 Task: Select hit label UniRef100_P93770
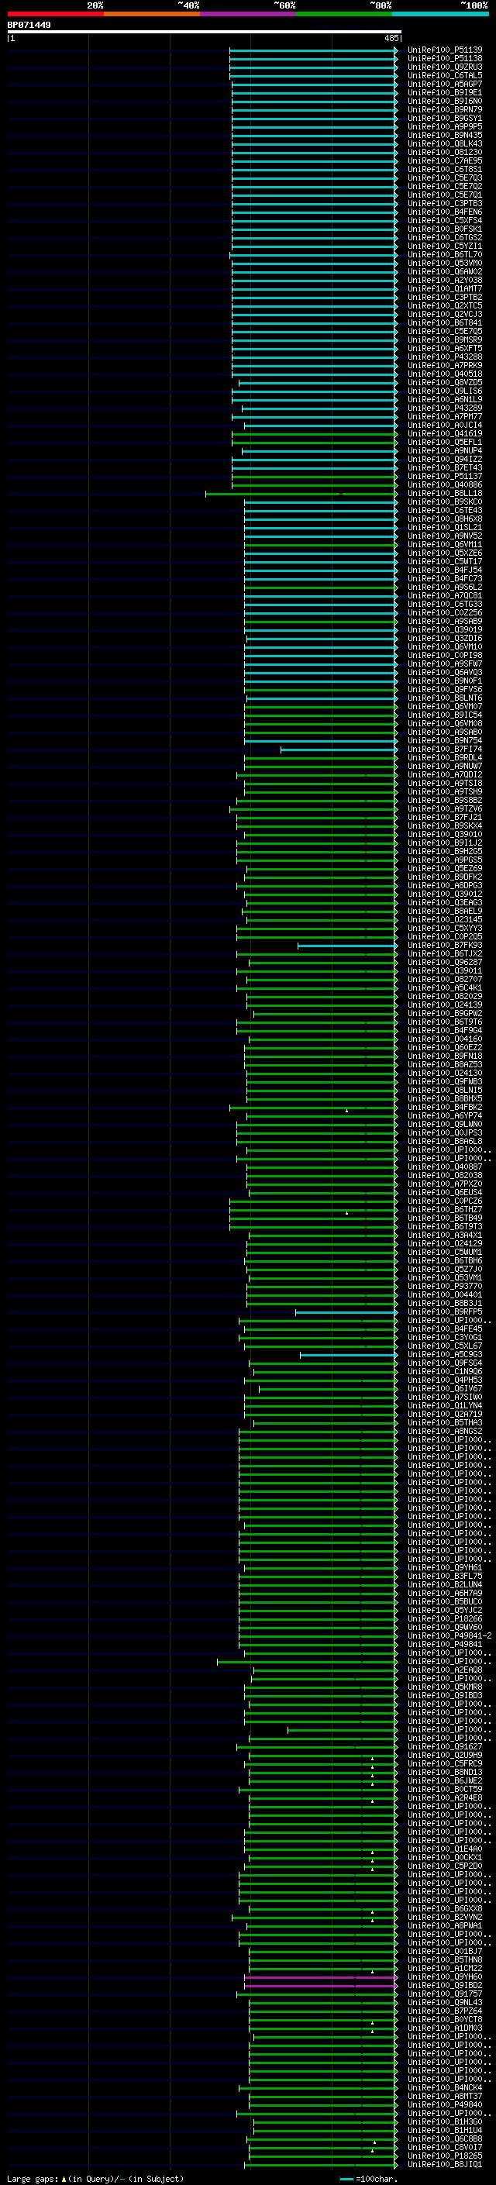[x=445, y=1286]
